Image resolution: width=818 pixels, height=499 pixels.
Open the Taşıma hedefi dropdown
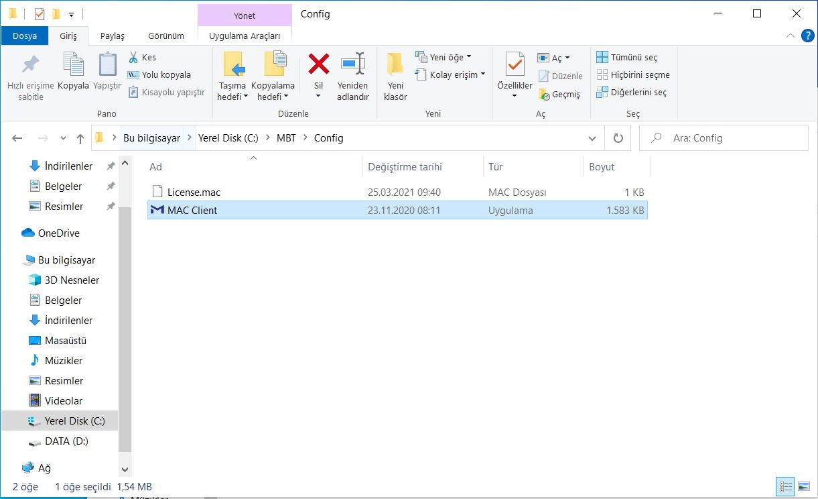[232, 97]
